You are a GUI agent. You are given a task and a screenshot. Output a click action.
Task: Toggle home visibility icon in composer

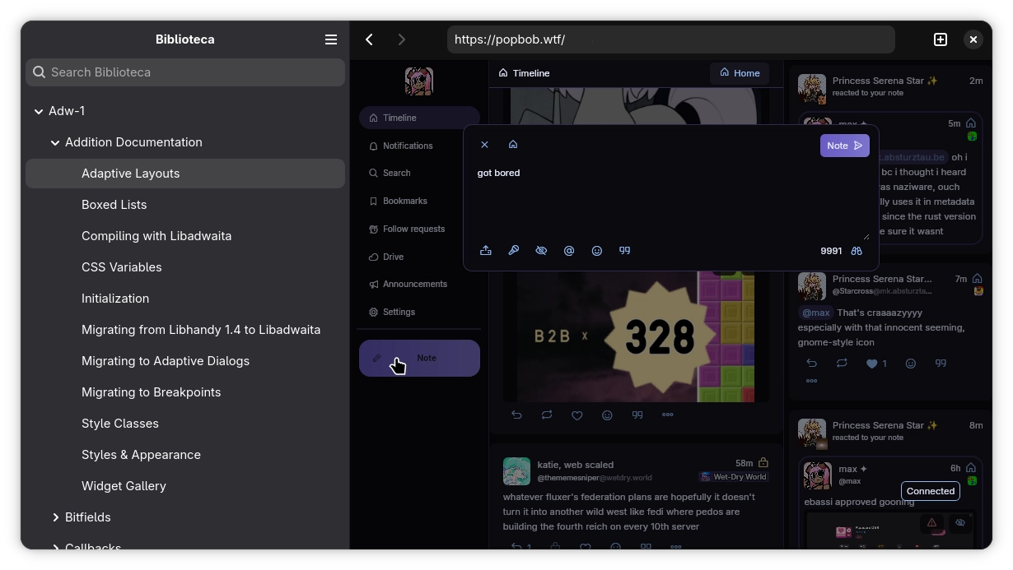513,145
